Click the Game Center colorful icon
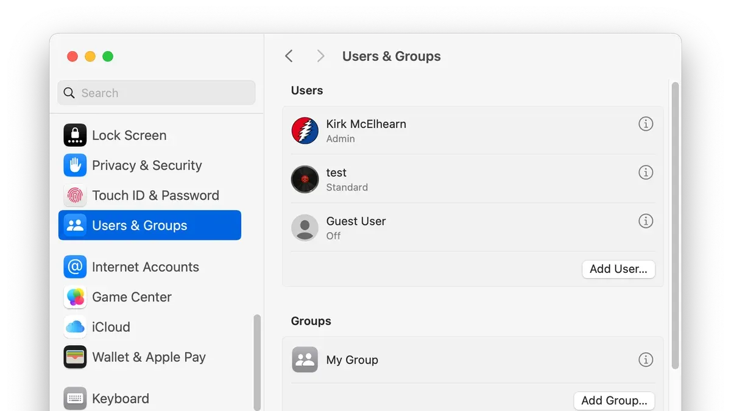 pyautogui.click(x=75, y=297)
